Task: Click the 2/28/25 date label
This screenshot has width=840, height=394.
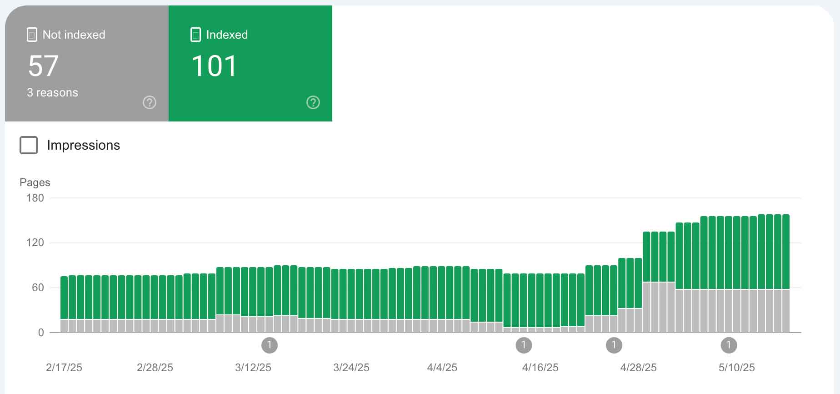Action: (x=155, y=368)
